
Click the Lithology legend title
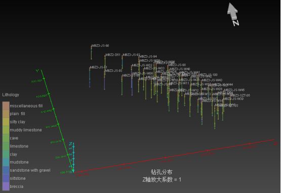[x=11, y=95]
